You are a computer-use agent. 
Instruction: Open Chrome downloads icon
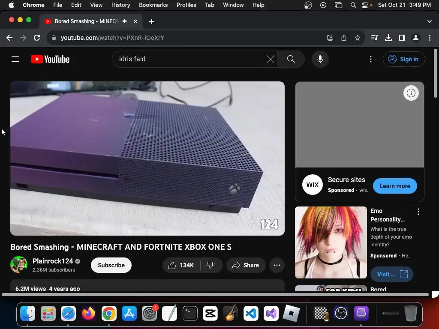point(388,38)
